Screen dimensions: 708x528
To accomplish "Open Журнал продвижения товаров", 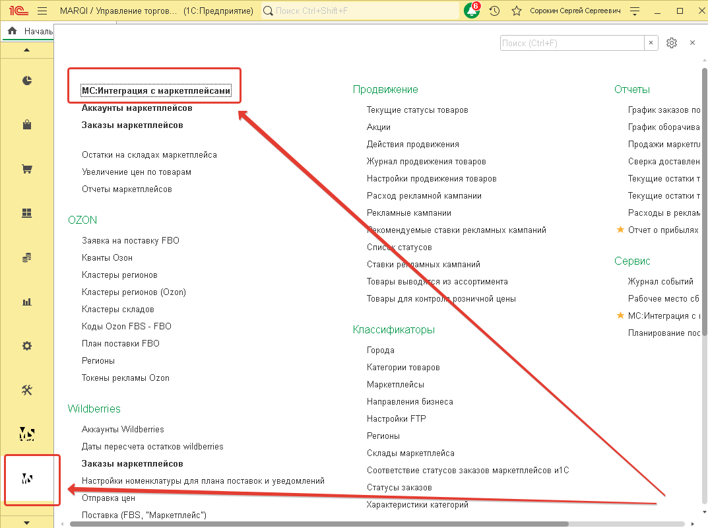I will click(x=426, y=161).
